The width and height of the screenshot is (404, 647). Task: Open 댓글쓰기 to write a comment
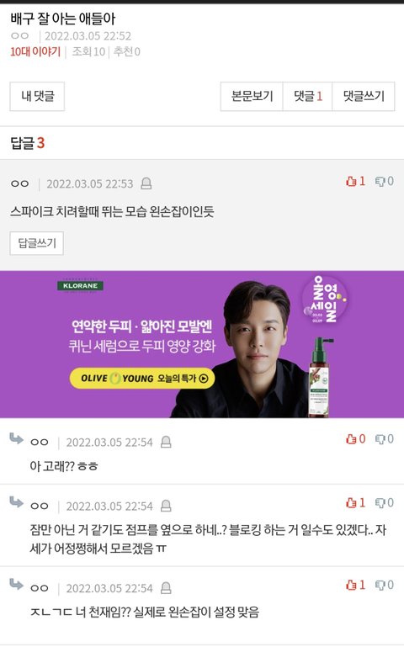(364, 96)
